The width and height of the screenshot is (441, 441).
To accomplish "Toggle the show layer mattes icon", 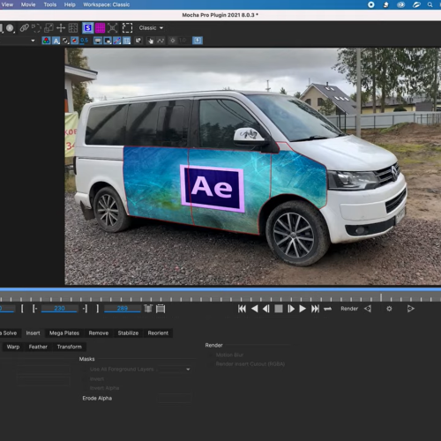I will click(x=65, y=41).
